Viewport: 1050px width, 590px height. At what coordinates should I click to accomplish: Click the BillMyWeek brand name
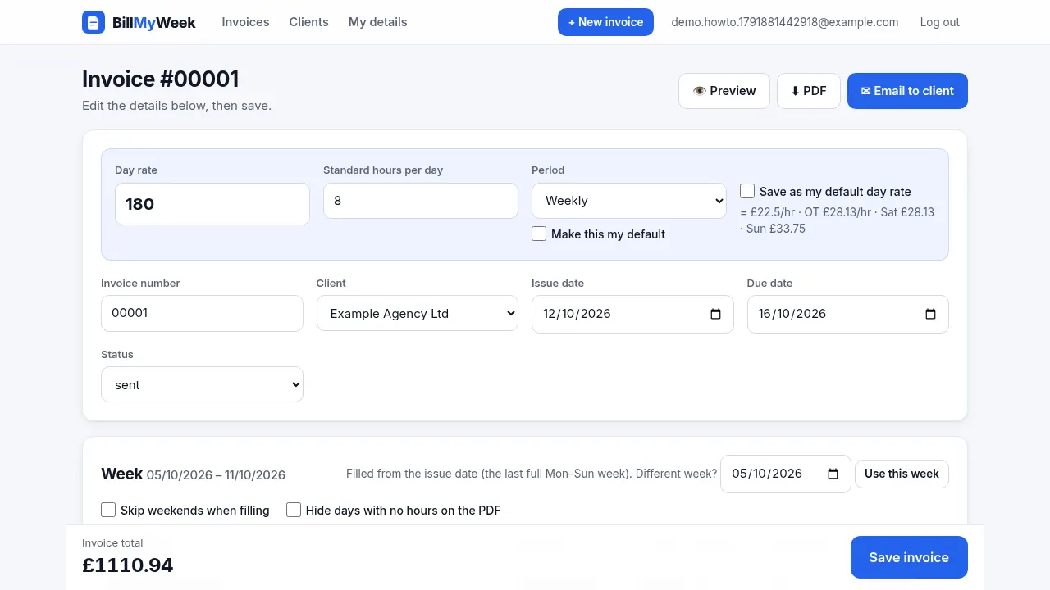click(154, 22)
